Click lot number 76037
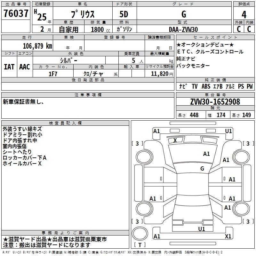Viewport: 256px width, 256px height. [x=16, y=13]
